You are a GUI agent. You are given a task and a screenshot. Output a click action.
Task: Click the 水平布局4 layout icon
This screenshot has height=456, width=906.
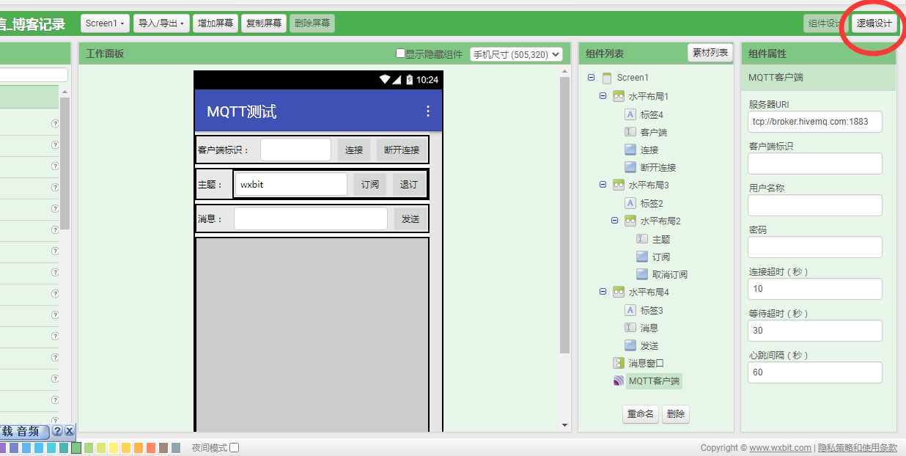(x=619, y=292)
